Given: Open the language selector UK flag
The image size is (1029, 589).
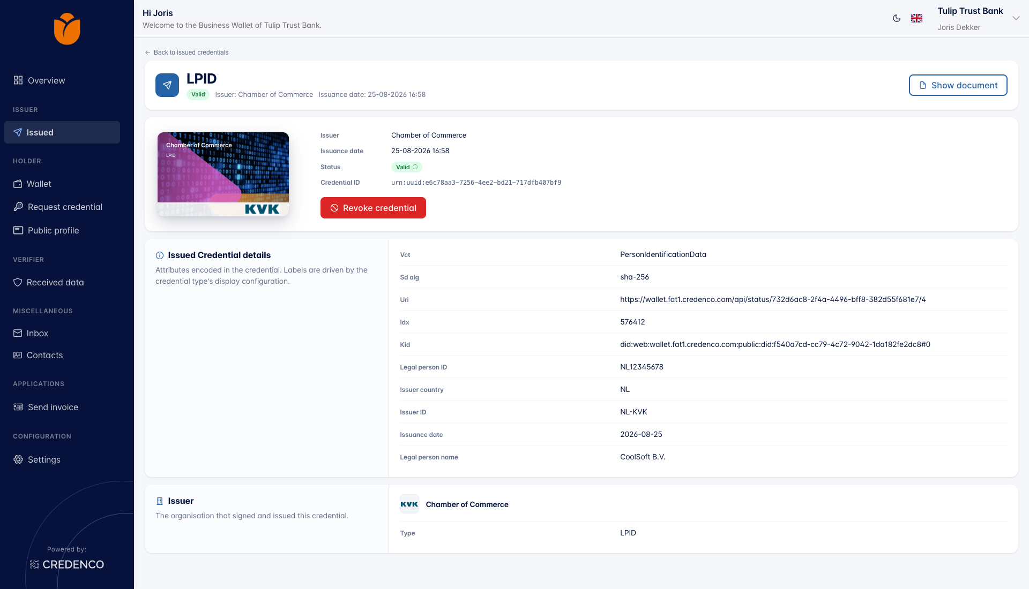Looking at the screenshot, I should [917, 18].
